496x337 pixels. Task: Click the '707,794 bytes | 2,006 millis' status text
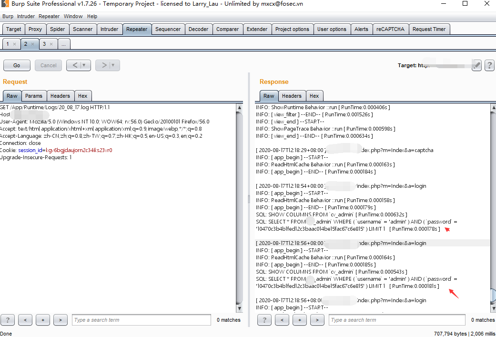(465, 334)
